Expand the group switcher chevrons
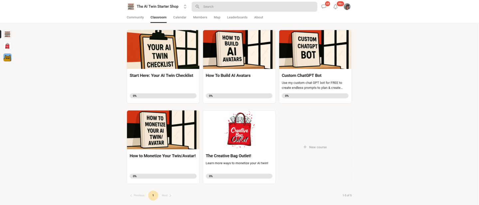The width and height of the screenshot is (479, 205). 185,7
